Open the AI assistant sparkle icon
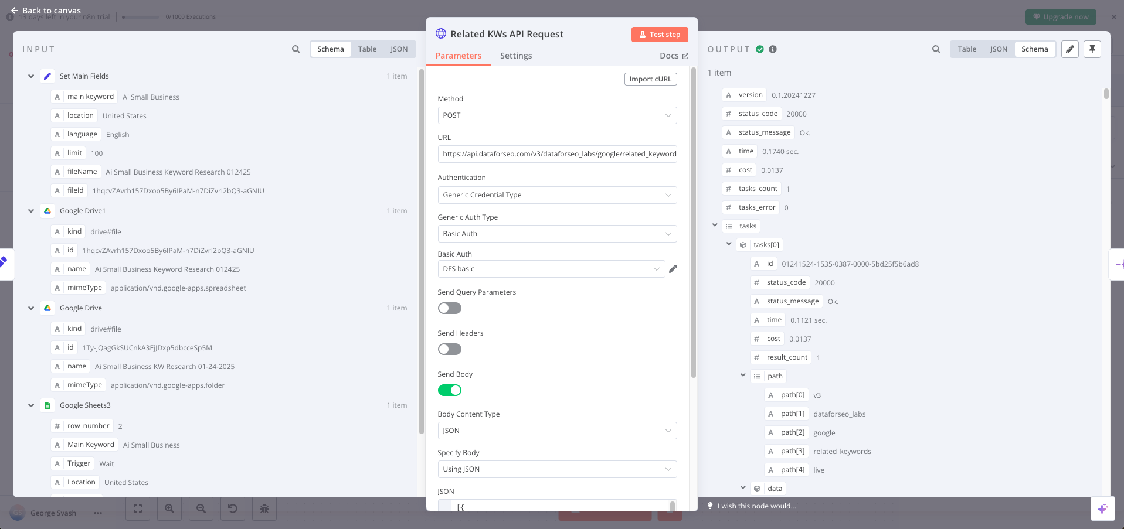Viewport: 1124px width, 529px height. click(x=1102, y=508)
